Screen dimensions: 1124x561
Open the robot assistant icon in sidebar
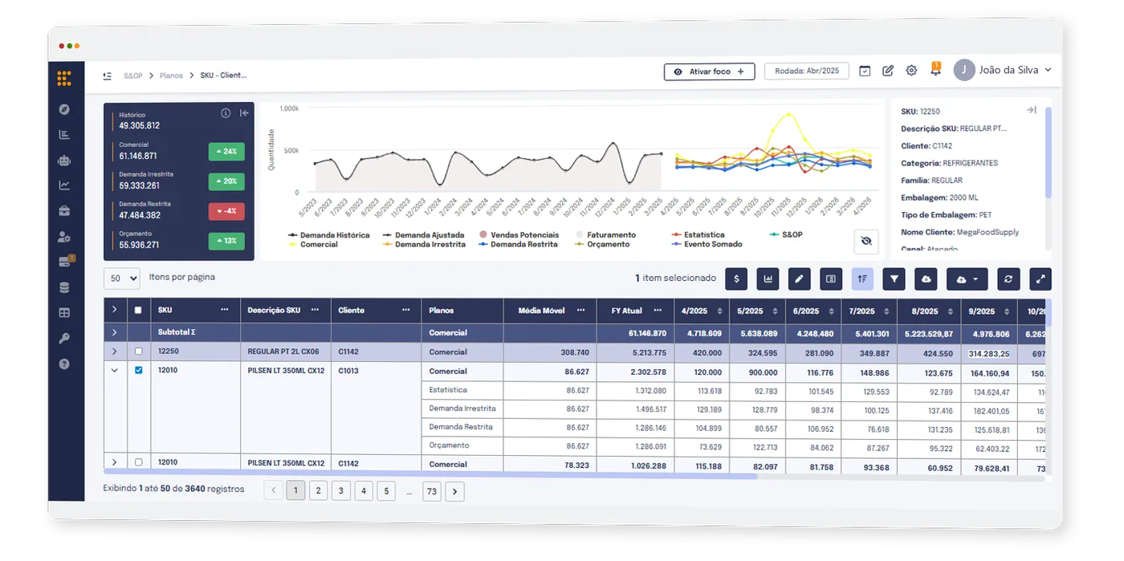pos(64,160)
